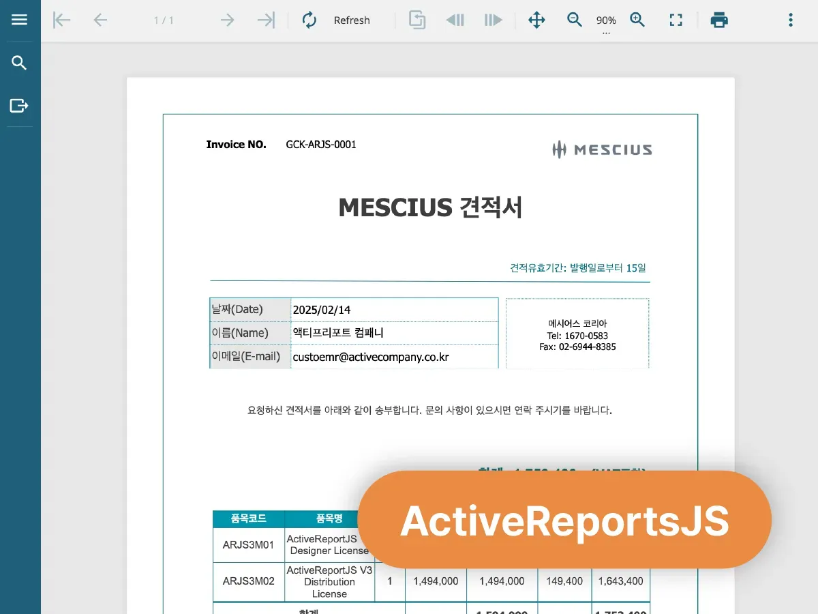Image resolution: width=818 pixels, height=614 pixels.
Task: Click item code ARJS3M02
Action: pyautogui.click(x=249, y=581)
